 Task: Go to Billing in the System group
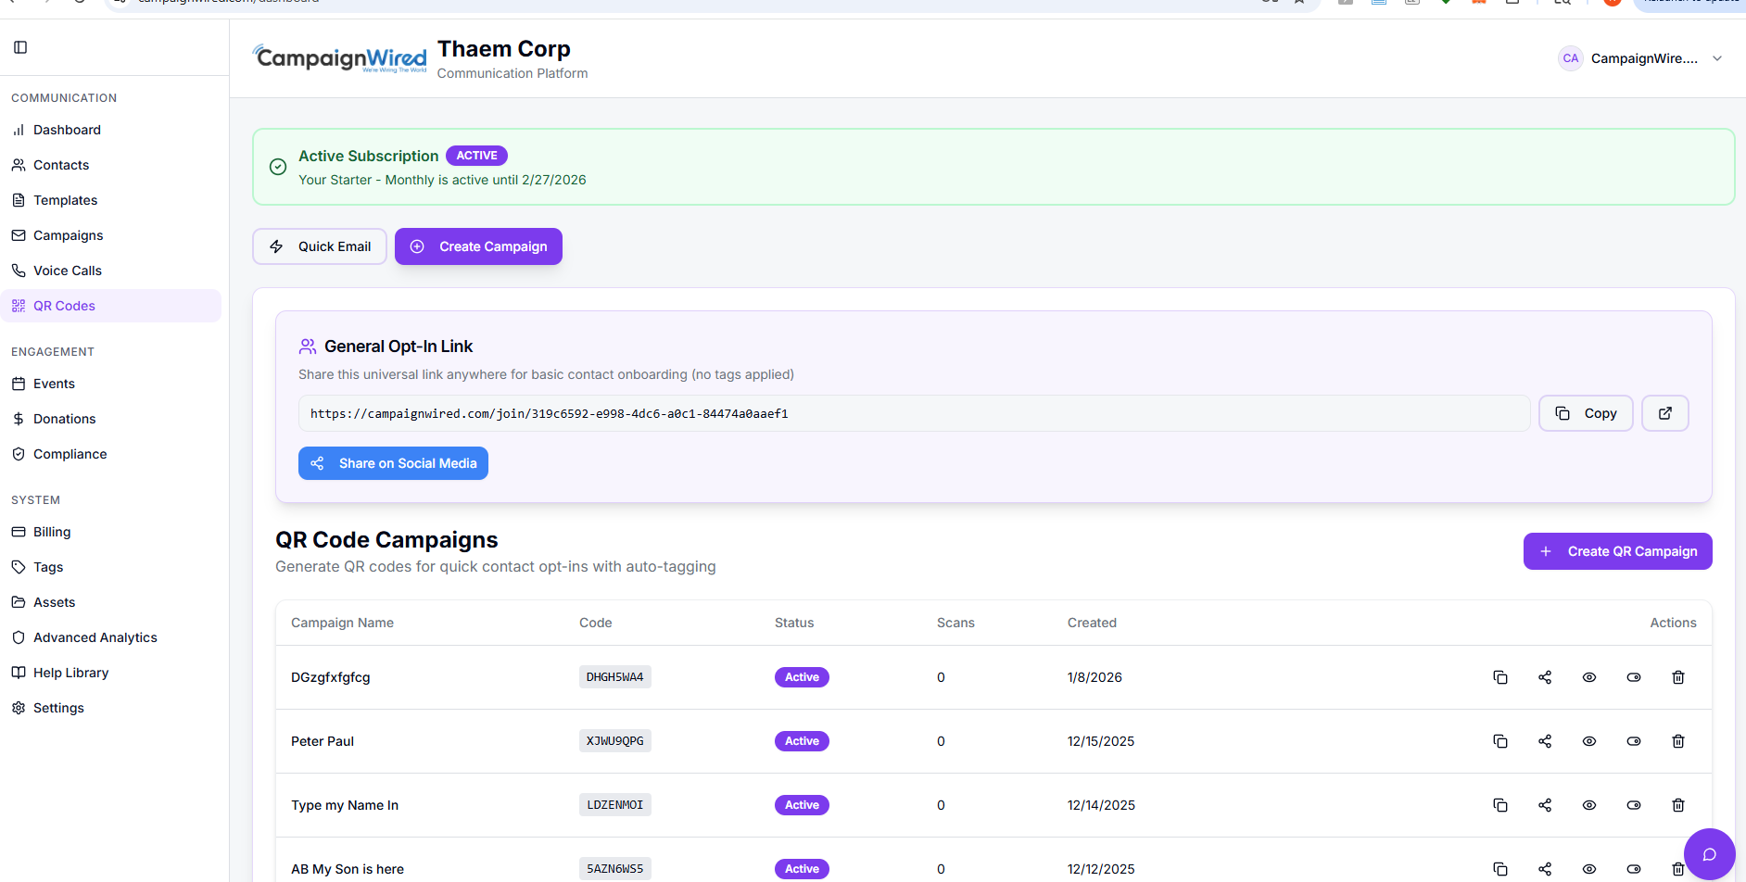tap(110, 532)
